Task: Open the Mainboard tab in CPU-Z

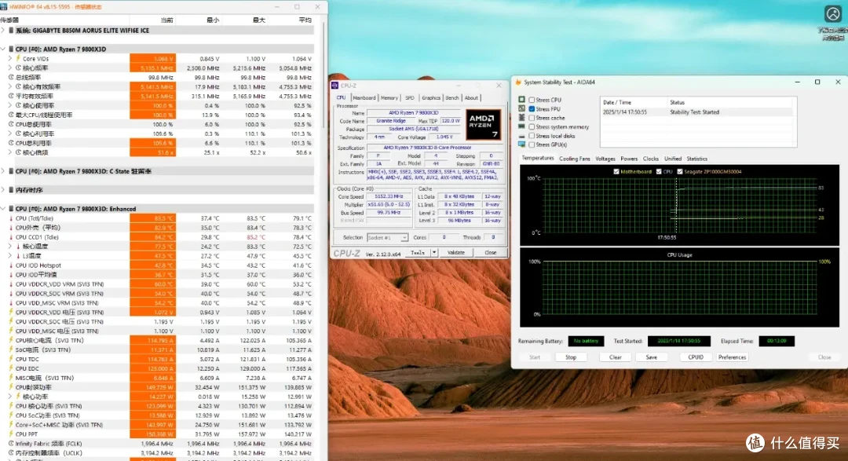Action: click(364, 98)
